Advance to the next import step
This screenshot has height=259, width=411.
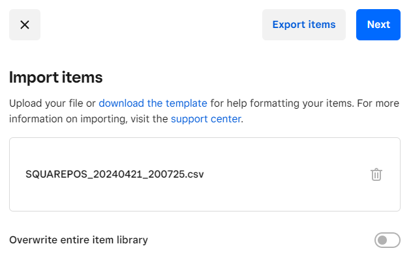[378, 25]
